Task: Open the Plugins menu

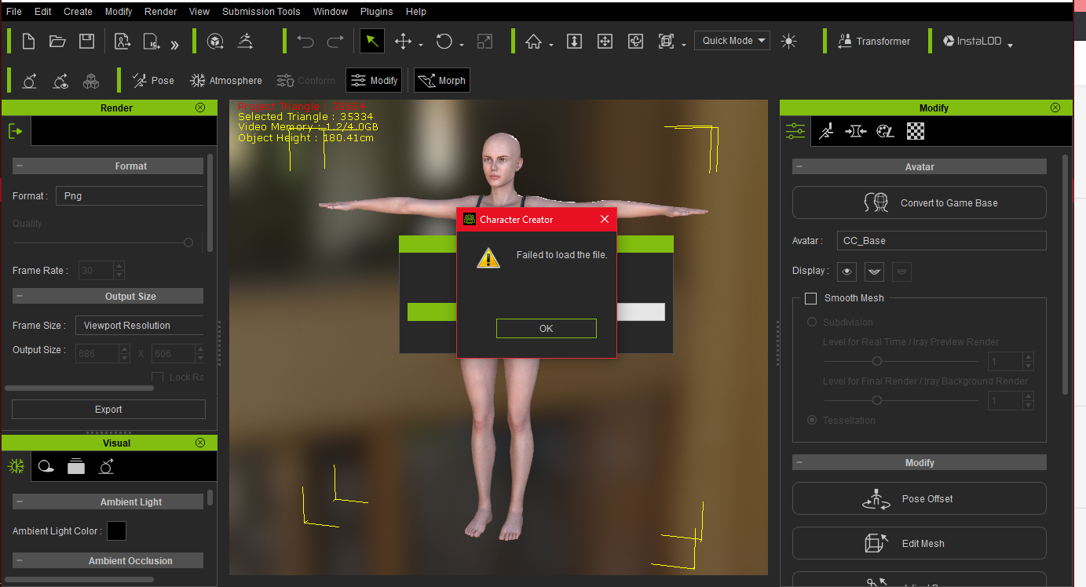Action: tap(377, 12)
